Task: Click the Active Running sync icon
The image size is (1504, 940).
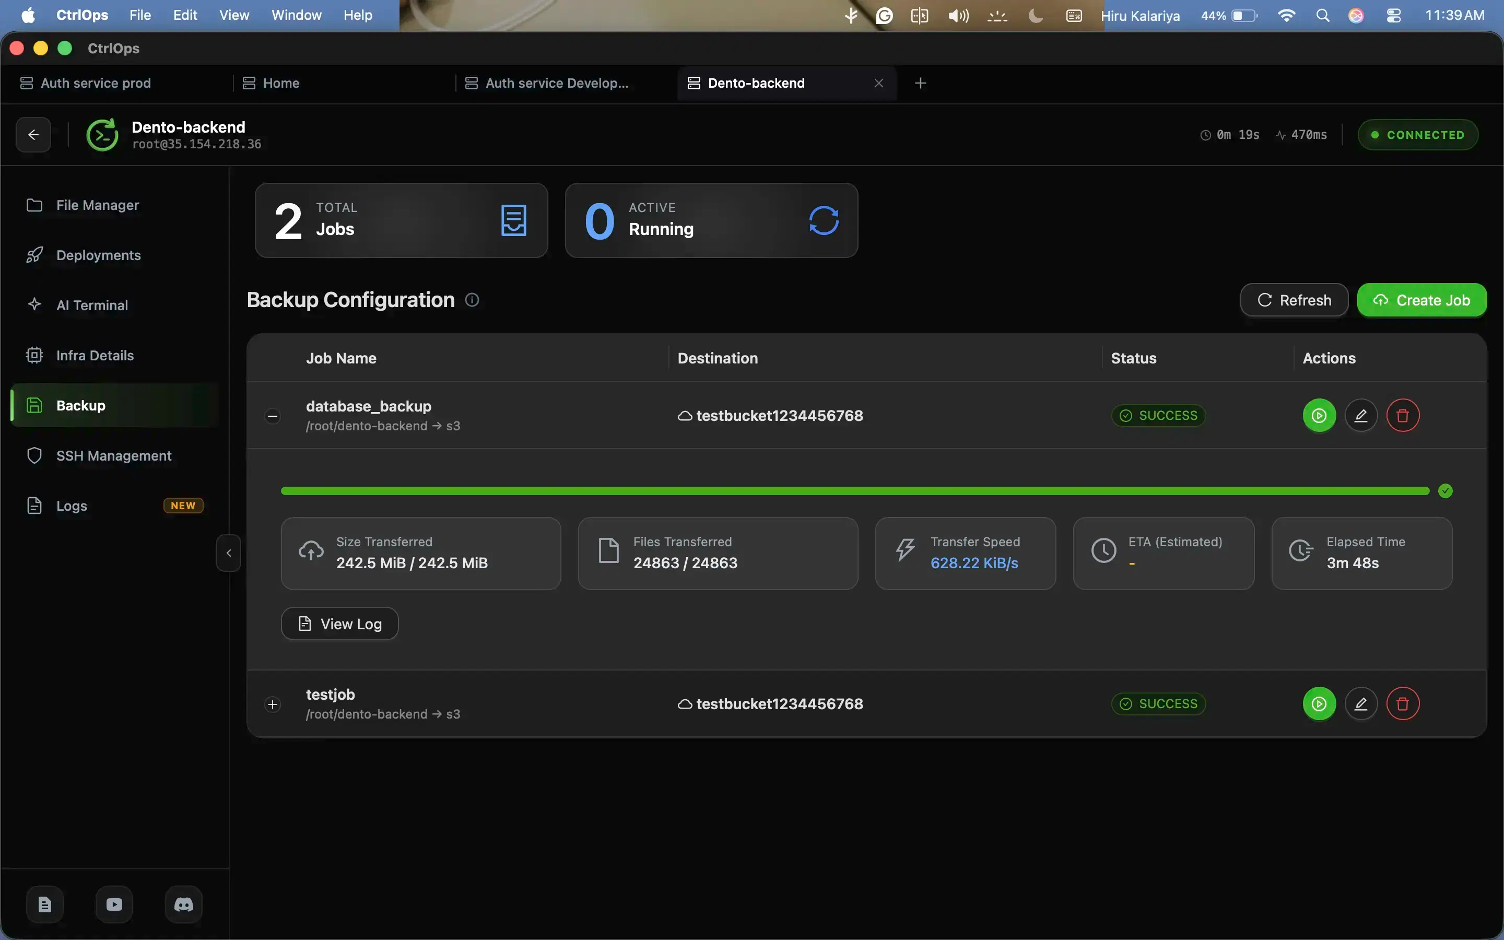Action: coord(824,220)
